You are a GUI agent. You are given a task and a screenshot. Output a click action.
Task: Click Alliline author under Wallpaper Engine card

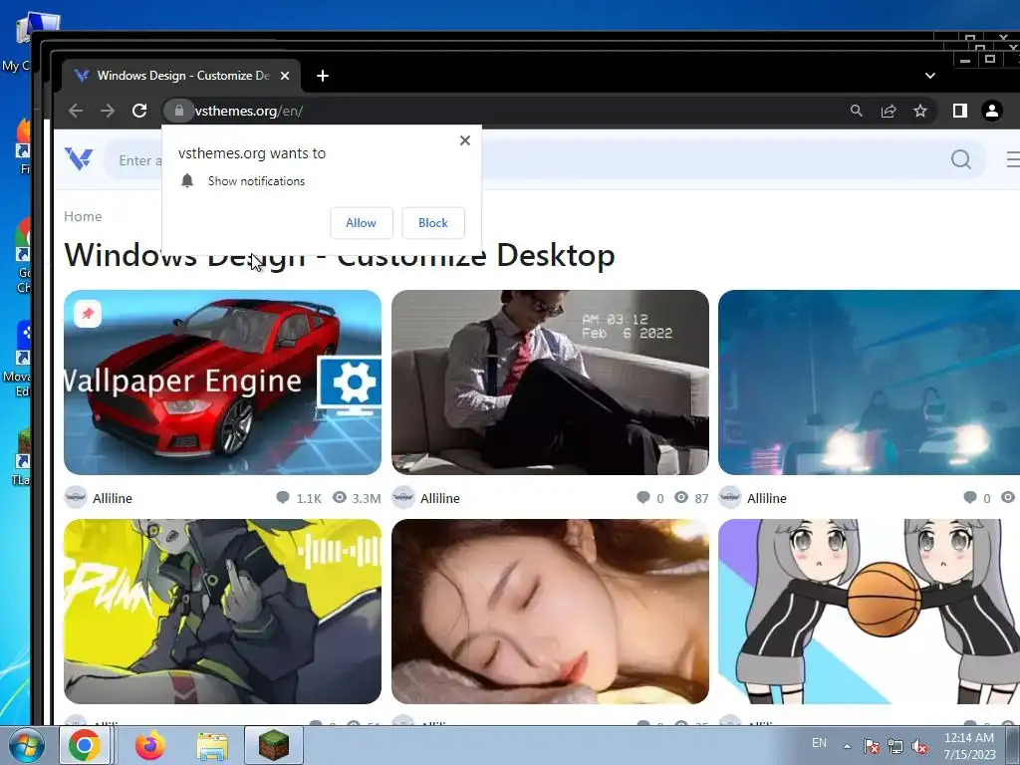point(113,498)
